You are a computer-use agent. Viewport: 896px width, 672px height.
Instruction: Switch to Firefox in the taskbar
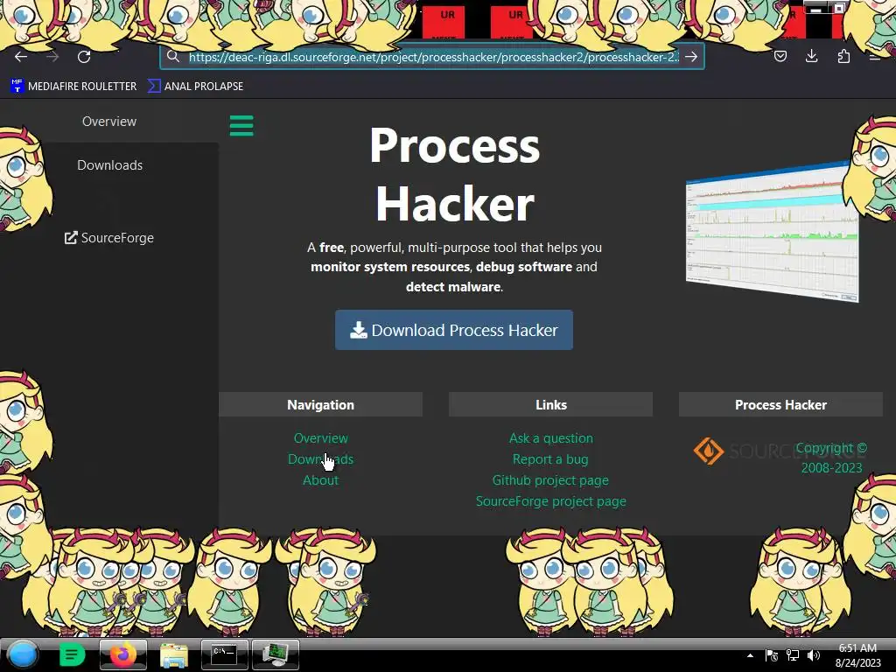tap(122, 654)
